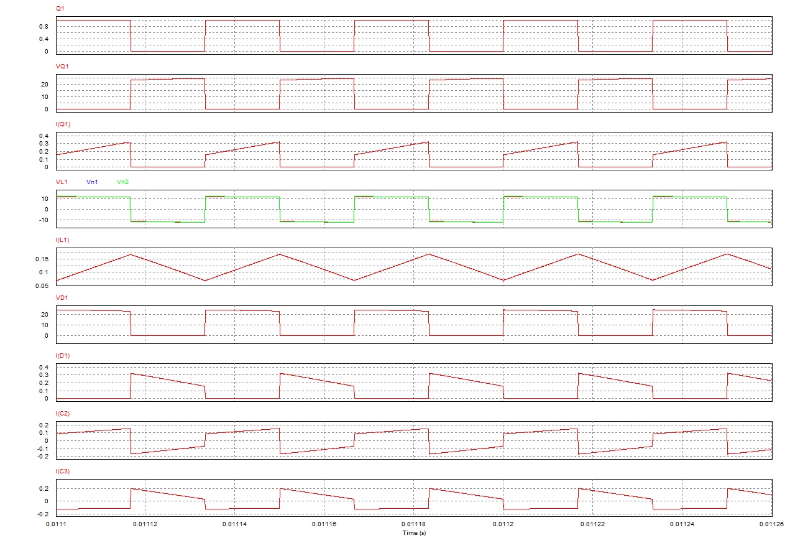Select the VQ1 waveform label
Screen dimensions: 790x548
(62, 67)
